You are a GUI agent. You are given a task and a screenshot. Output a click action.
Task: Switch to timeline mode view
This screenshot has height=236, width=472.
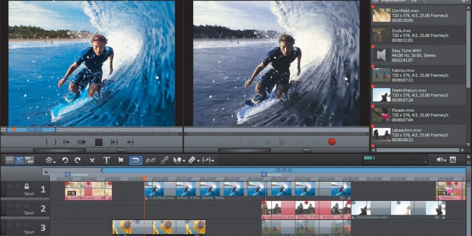tap(19, 160)
